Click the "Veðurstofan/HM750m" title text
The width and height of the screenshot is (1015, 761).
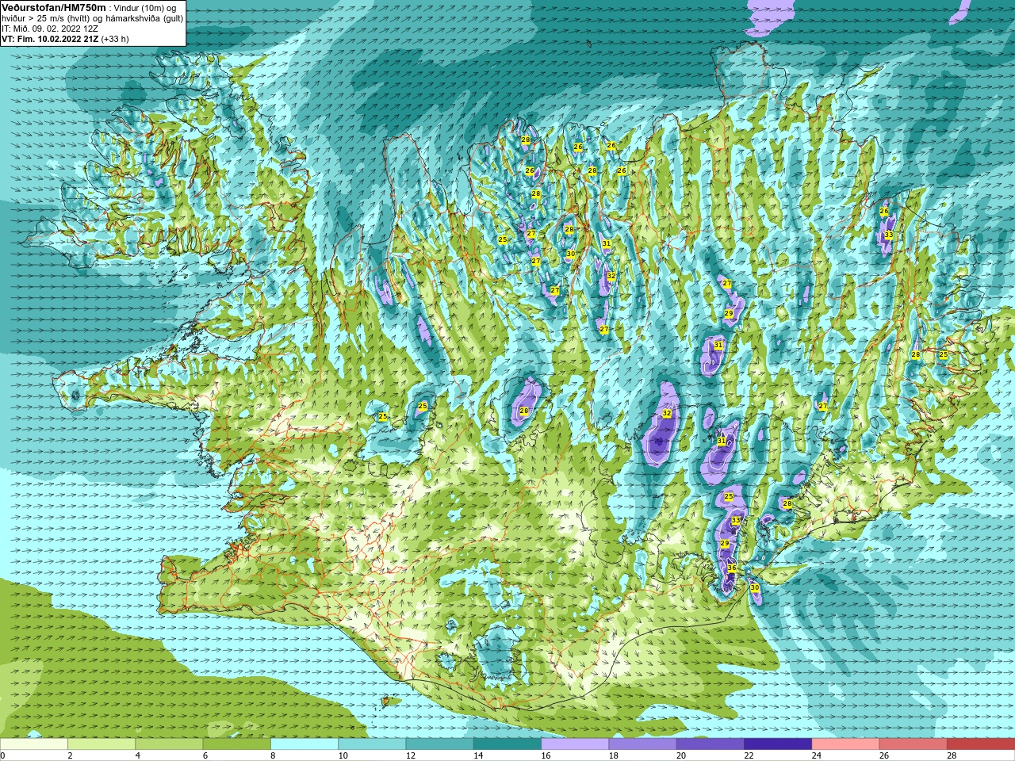54,8
